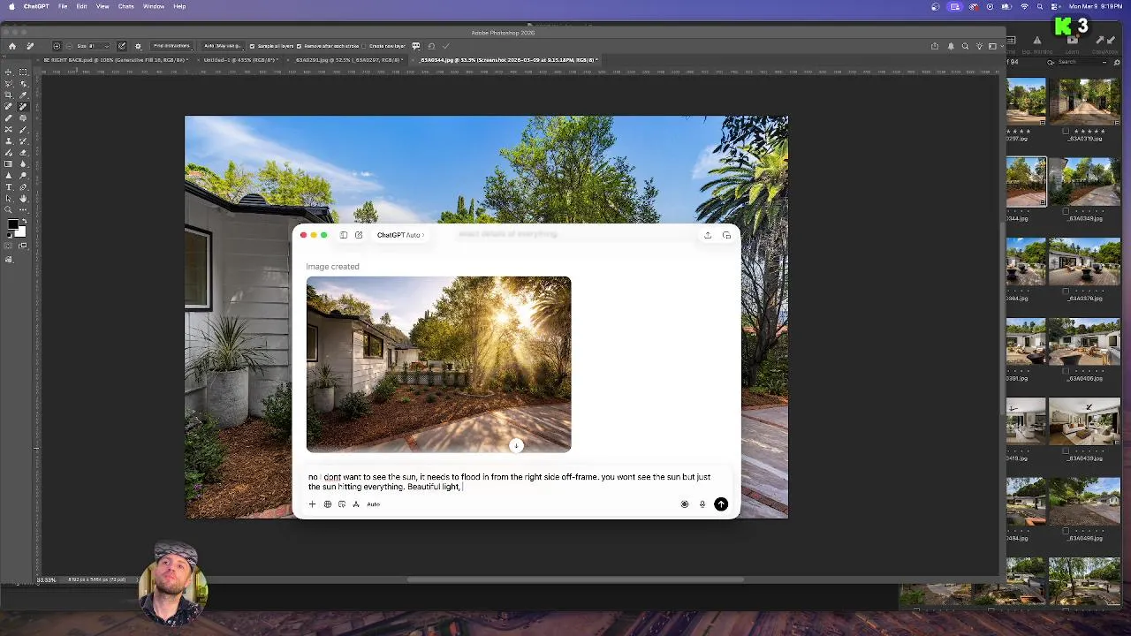The height and width of the screenshot is (636, 1131).
Task: Swap foreground and background colors
Action: 25,221
